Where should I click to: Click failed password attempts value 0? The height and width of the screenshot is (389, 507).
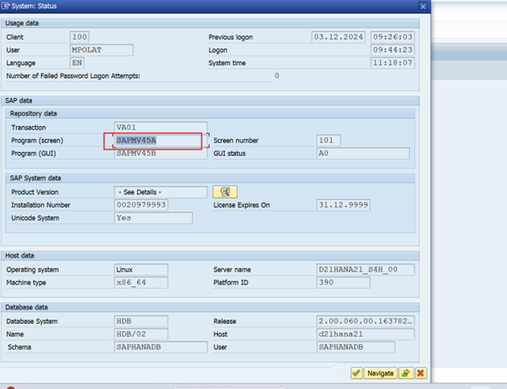tap(276, 76)
